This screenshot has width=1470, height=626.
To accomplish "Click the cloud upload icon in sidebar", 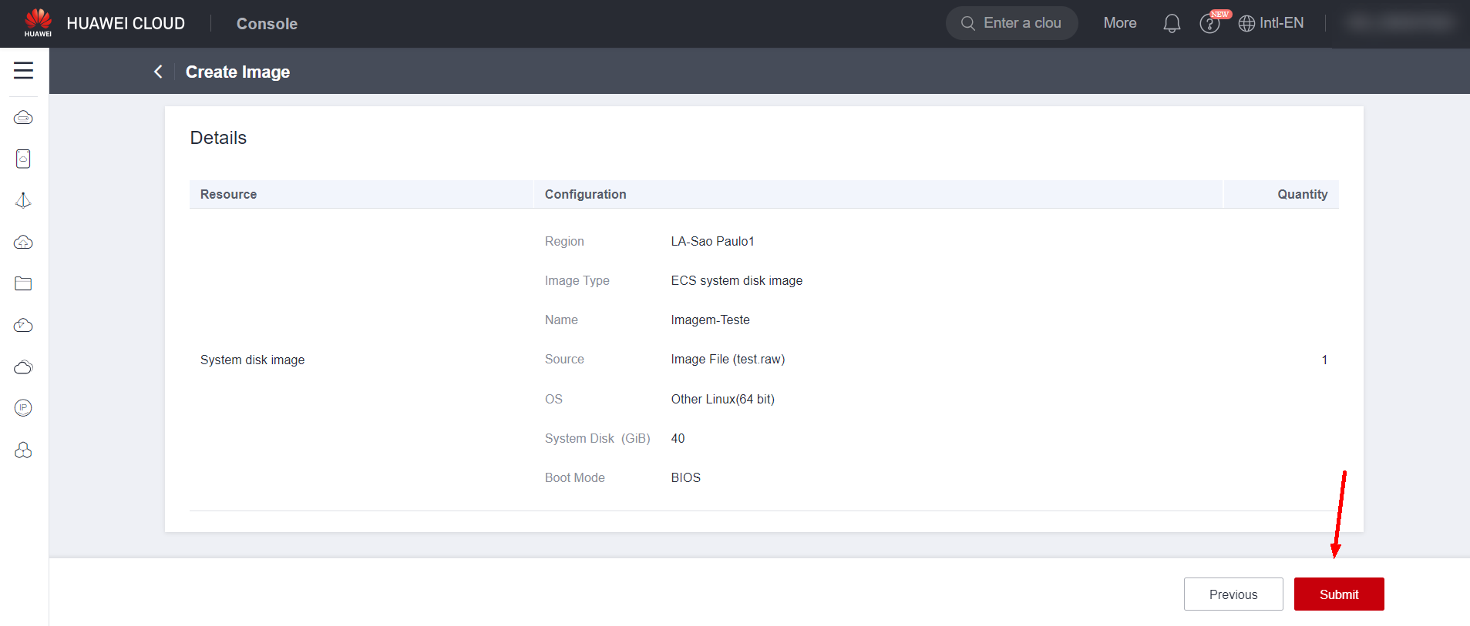I will click(23, 243).
